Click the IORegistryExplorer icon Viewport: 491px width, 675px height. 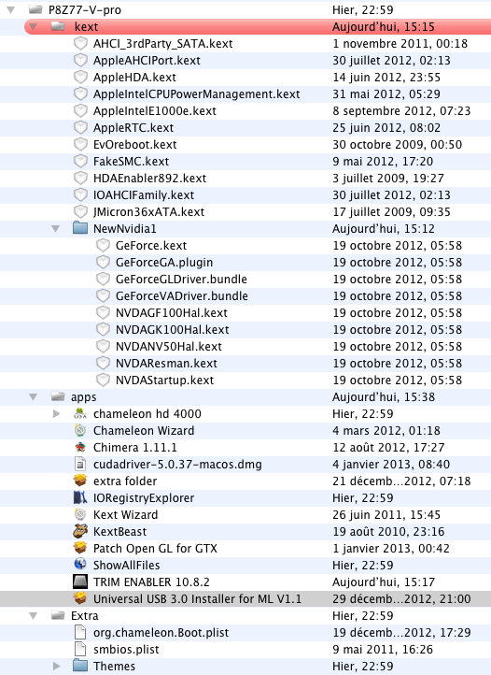(80, 498)
